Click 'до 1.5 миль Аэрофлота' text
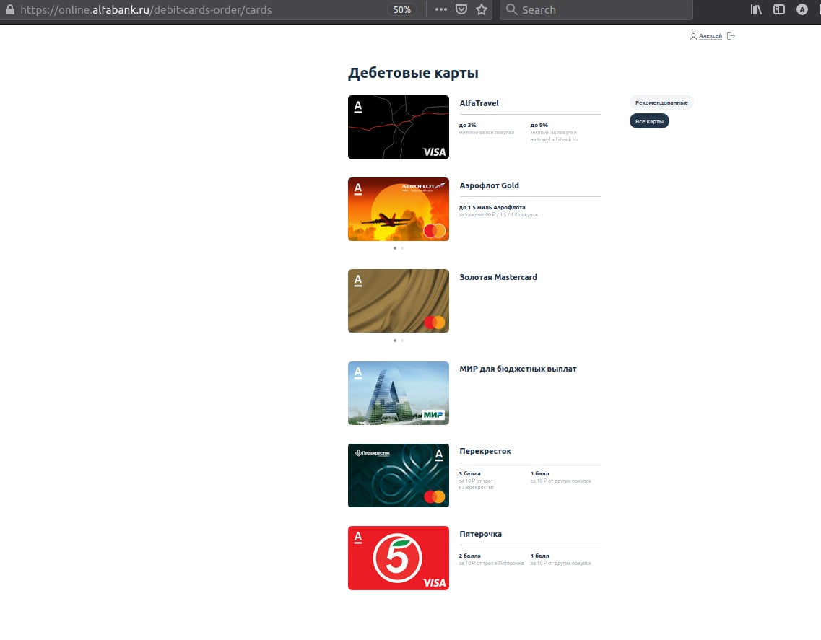Image resolution: width=821 pixels, height=640 pixels. tap(492, 207)
